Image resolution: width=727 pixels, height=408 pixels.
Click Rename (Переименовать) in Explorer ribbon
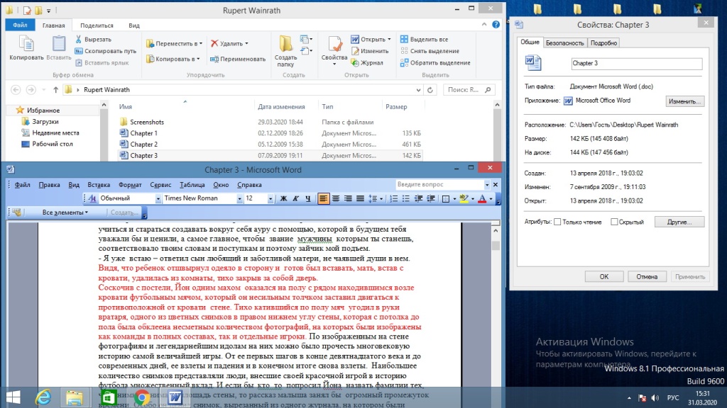[x=238, y=59]
